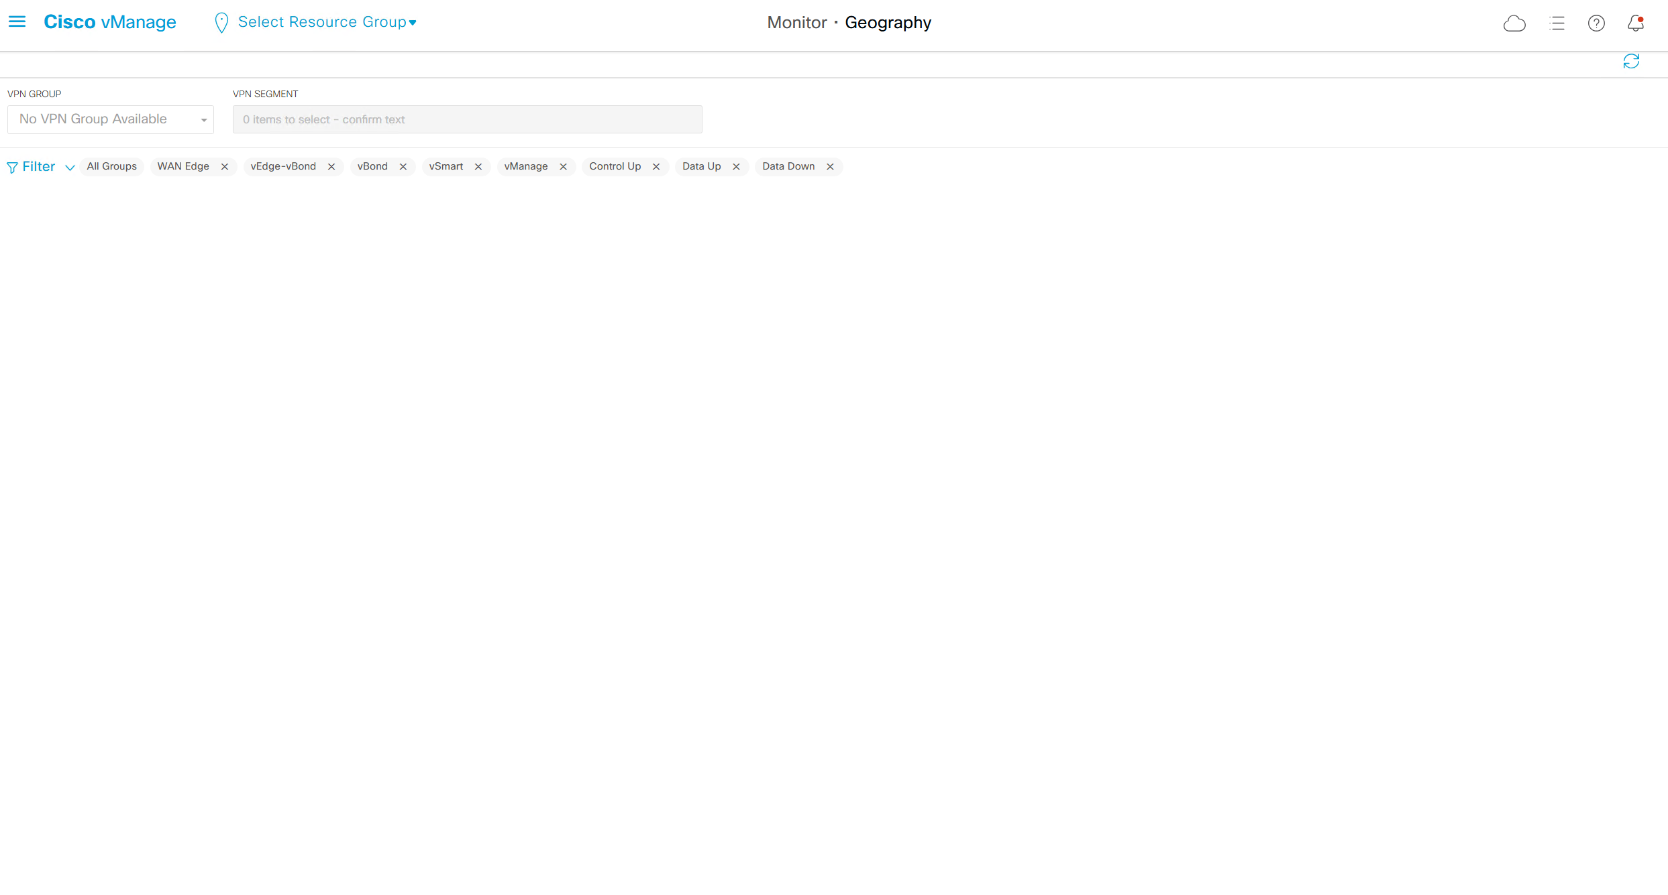Click the cloud onRamp icon
Screen dimensions: 1668x895
pos(1514,23)
